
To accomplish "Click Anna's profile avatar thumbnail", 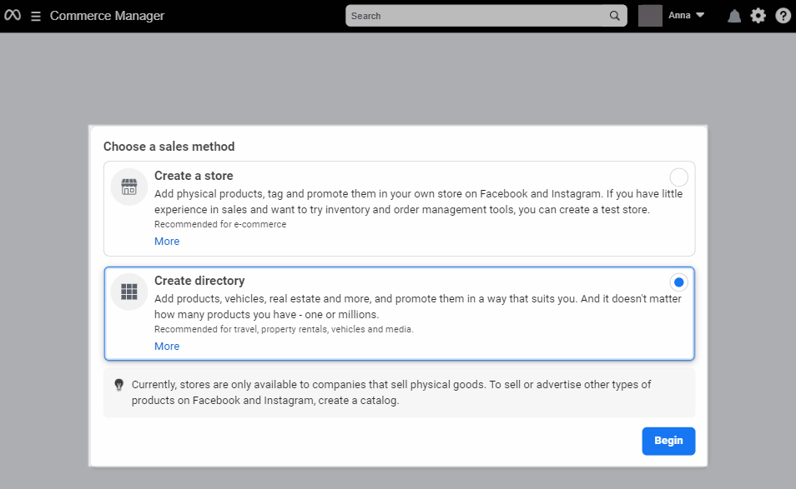I will [x=650, y=16].
